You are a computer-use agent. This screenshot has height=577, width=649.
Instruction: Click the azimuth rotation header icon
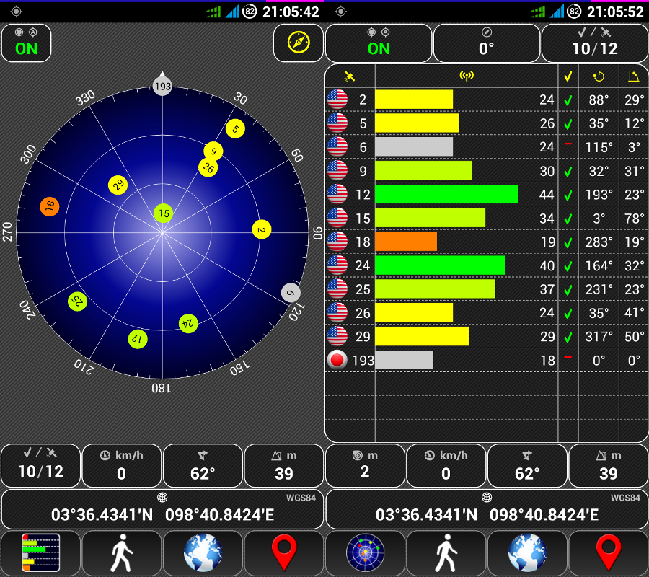(x=599, y=76)
